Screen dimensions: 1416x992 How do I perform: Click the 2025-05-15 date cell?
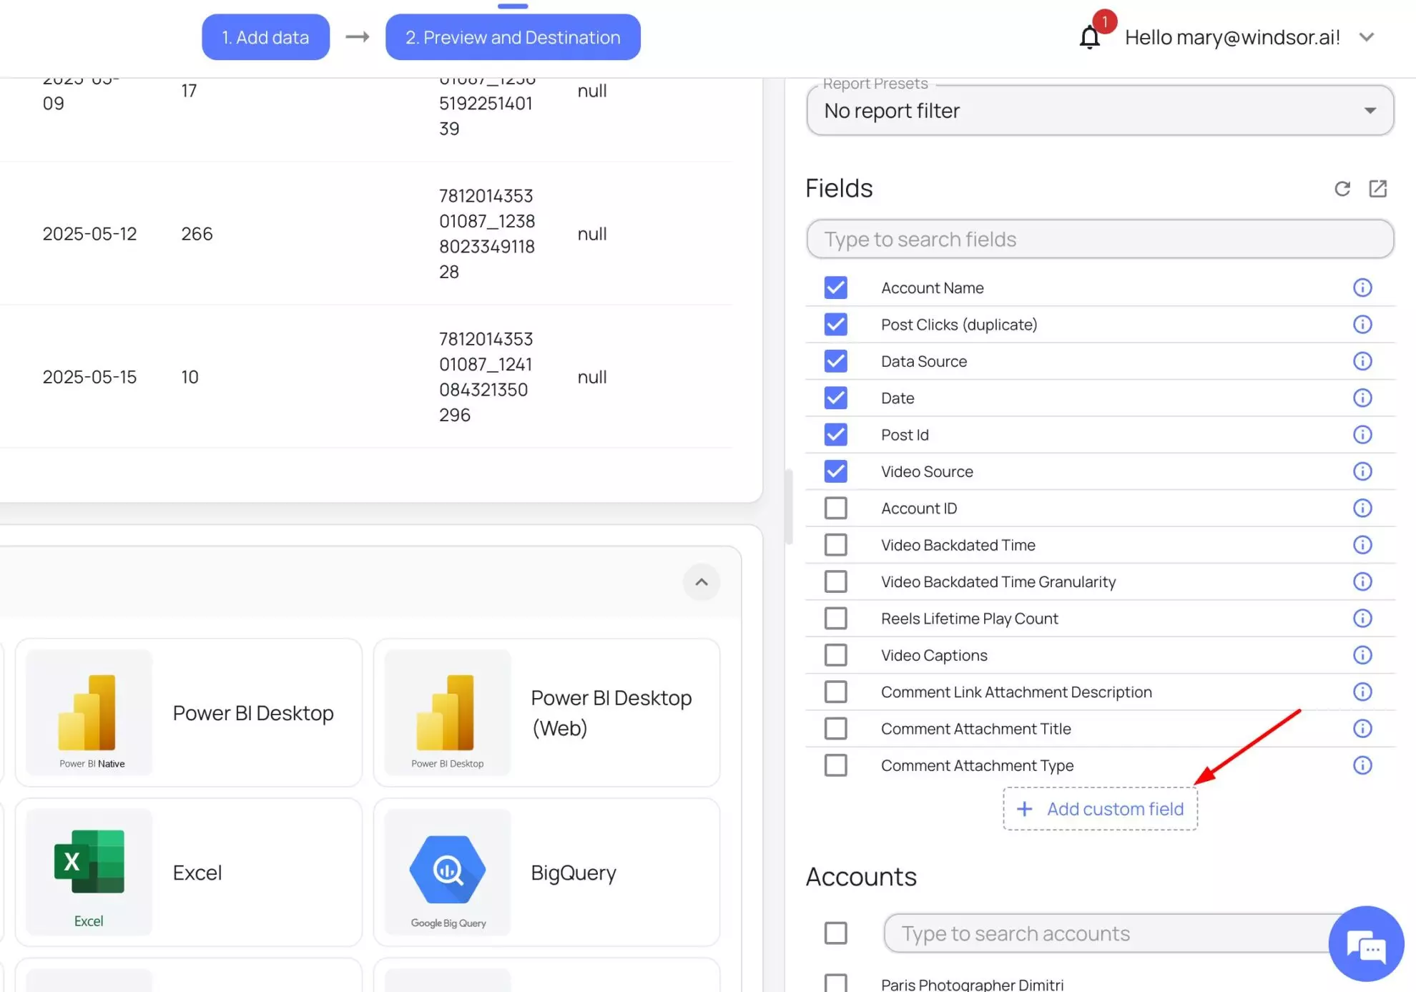tap(89, 377)
